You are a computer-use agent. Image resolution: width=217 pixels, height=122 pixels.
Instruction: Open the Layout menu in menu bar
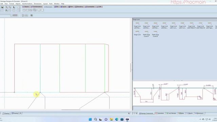coord(45,4)
